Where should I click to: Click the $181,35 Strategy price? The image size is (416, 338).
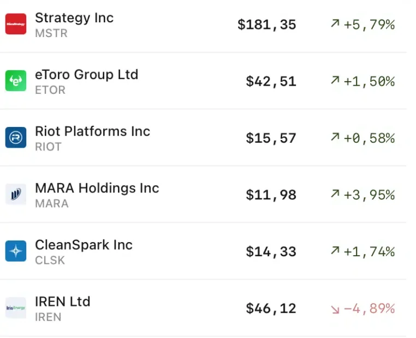point(267,25)
